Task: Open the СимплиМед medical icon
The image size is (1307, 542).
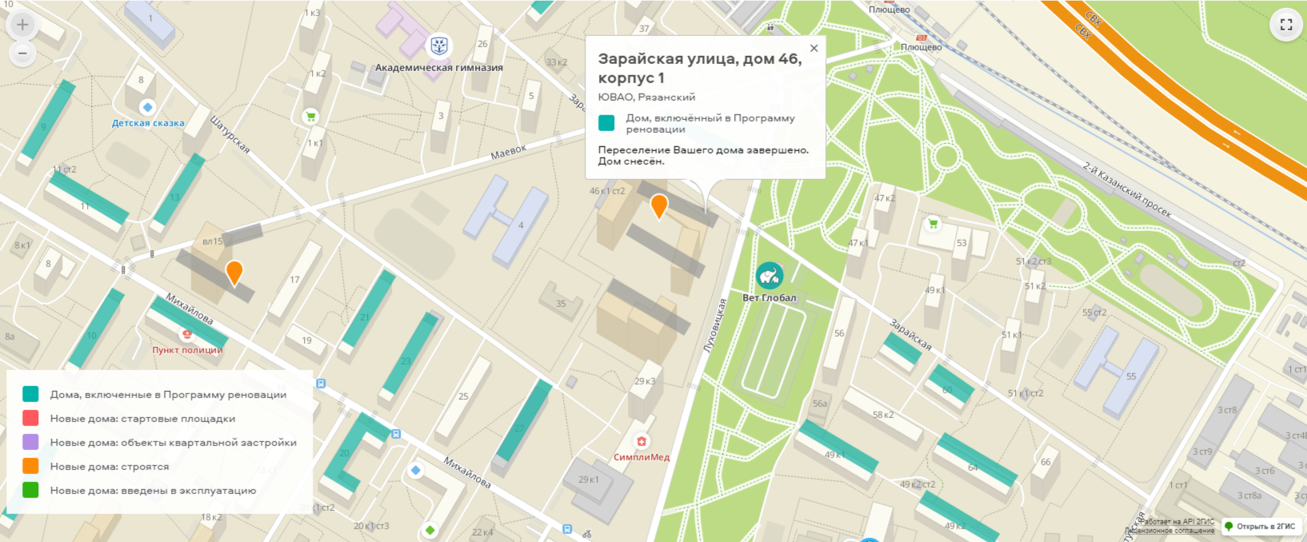Action: (x=642, y=441)
